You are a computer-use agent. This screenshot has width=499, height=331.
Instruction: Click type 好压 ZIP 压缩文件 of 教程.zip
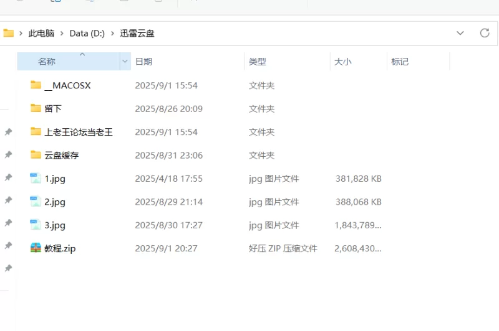pos(283,248)
